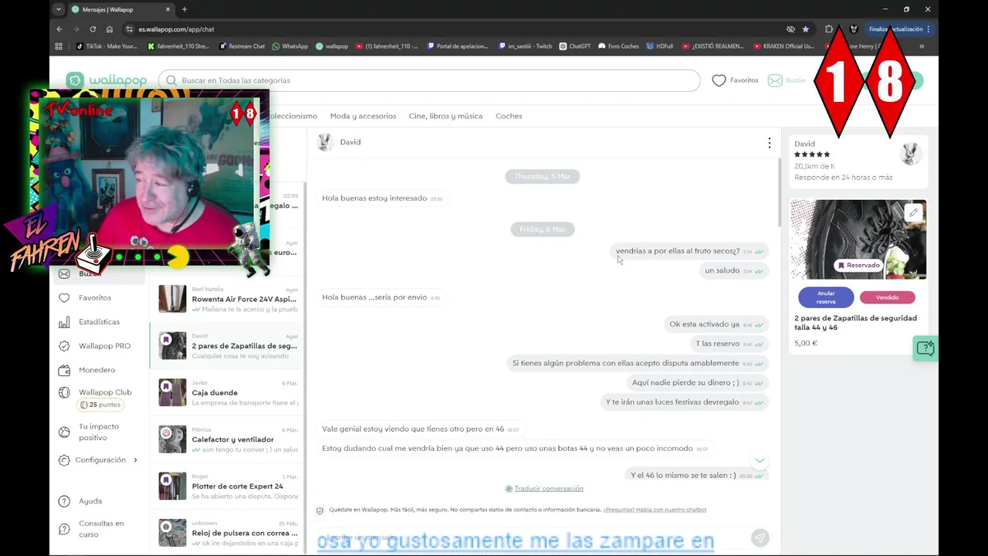Open the 2 pares de Zapatillas de seguridad listing title

click(x=855, y=323)
